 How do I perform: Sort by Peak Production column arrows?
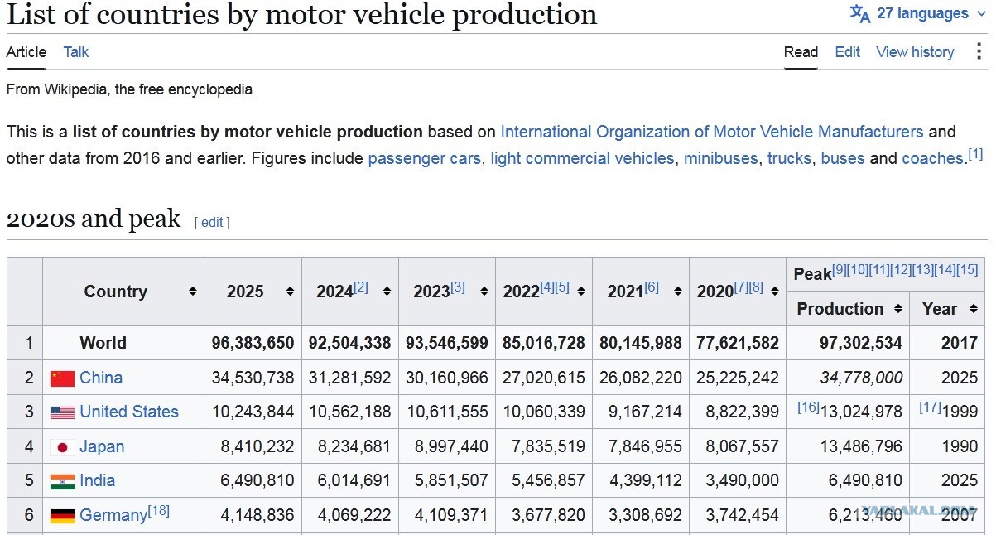click(897, 309)
